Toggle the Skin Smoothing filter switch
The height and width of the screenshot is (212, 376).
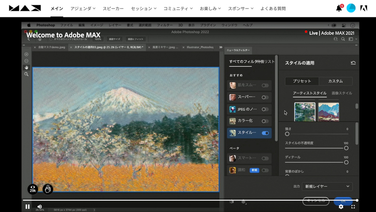click(265, 85)
